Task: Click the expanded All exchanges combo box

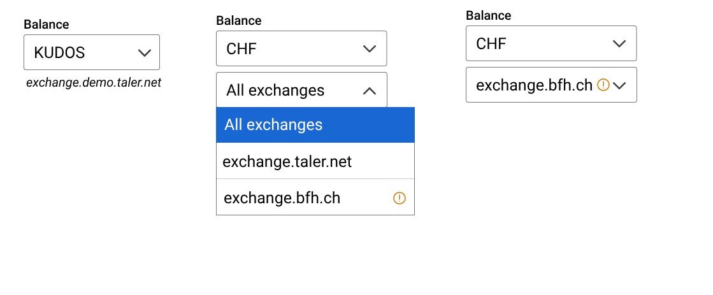Action: 301,90
